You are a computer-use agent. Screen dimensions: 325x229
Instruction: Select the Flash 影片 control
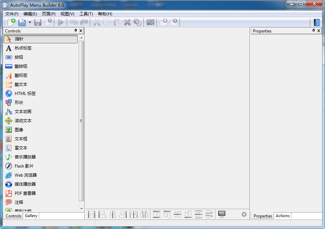[41, 166]
